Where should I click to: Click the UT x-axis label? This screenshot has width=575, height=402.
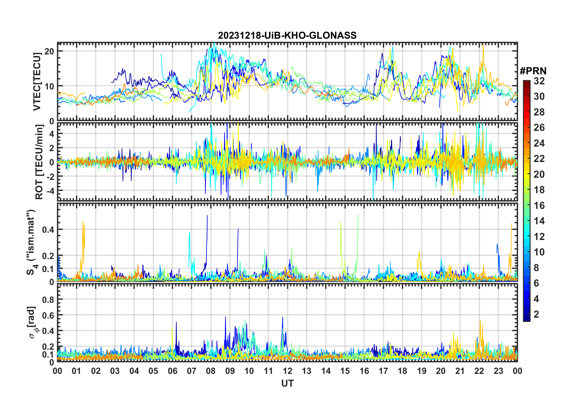(287, 383)
